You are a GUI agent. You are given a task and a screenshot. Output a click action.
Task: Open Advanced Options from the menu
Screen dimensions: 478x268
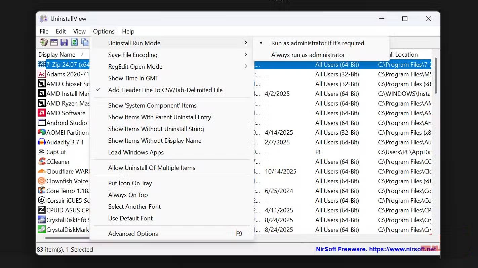point(133,233)
